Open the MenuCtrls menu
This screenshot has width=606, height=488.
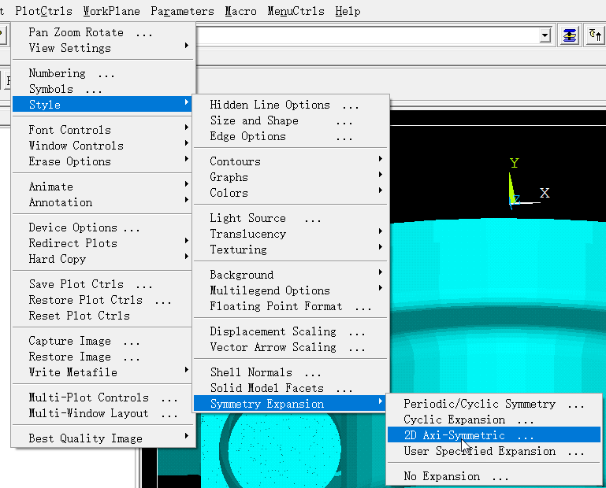[296, 11]
